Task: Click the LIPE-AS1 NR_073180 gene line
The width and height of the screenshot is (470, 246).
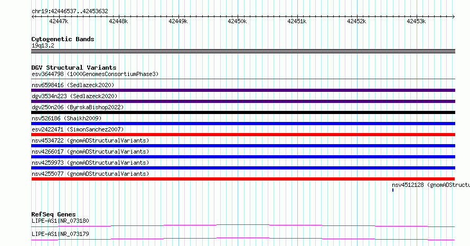Action: coord(243,225)
